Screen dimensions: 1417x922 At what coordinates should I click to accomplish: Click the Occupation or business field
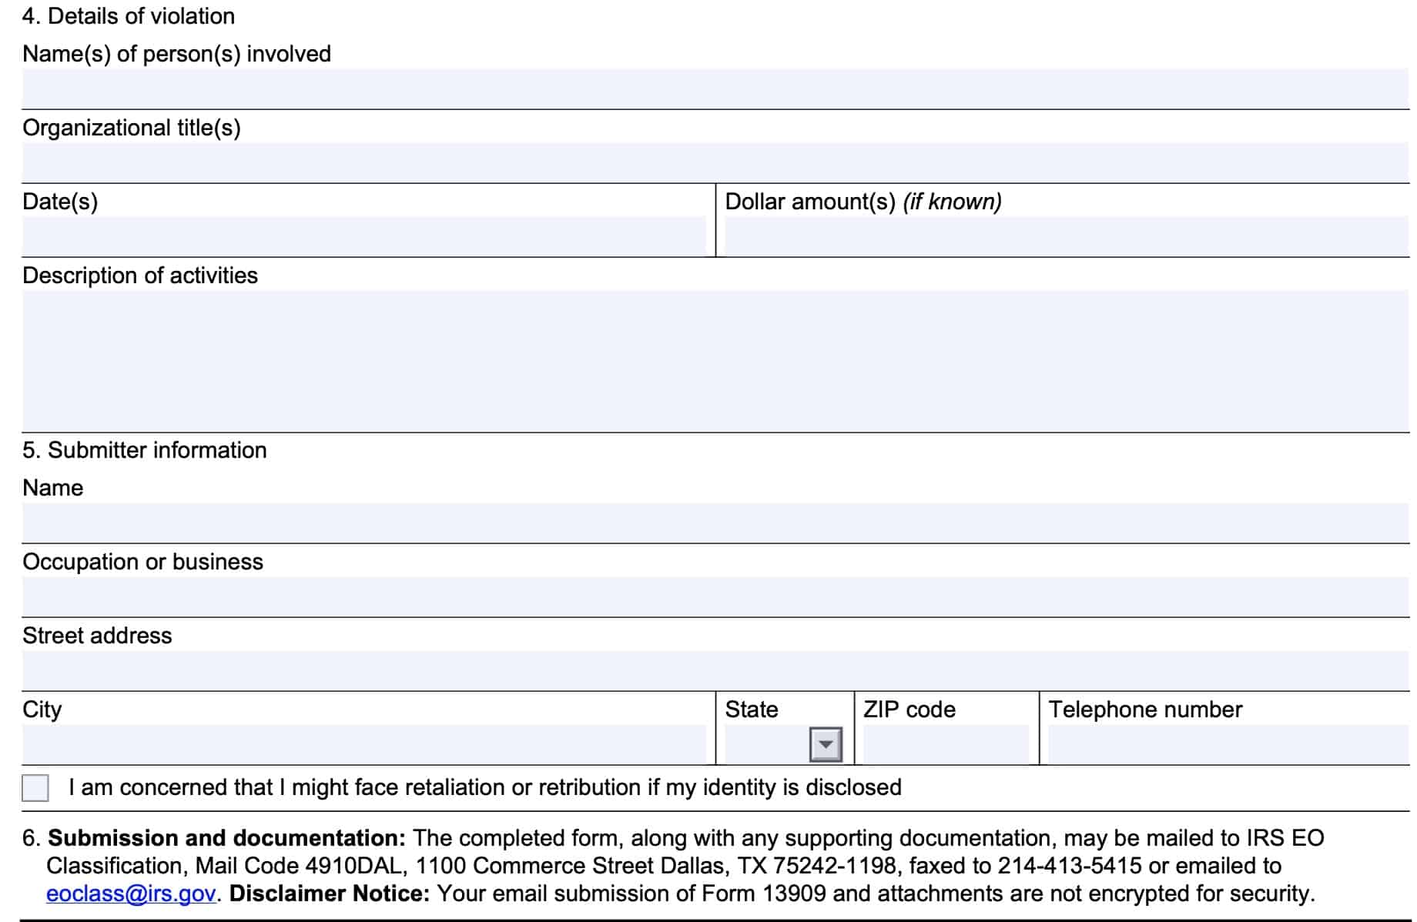click(715, 596)
